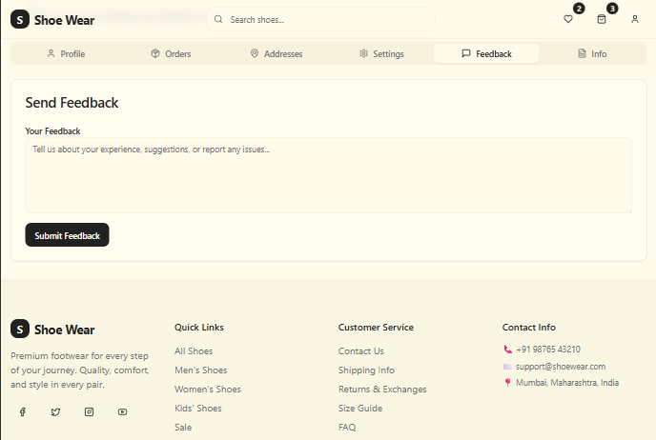Screen dimensions: 656x440
Task: Click the support@shoewear.com email link
Action: [x=561, y=367]
